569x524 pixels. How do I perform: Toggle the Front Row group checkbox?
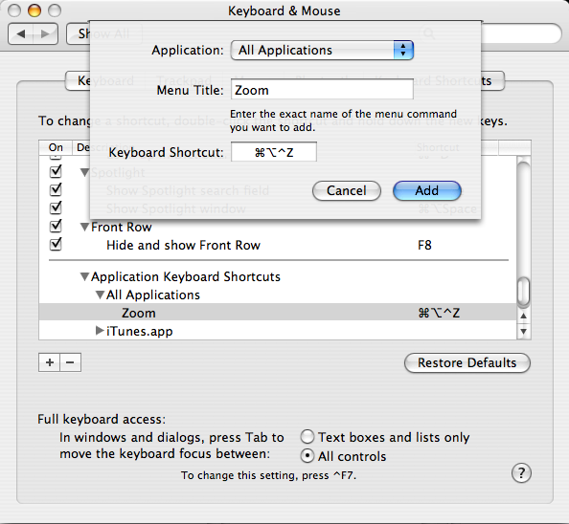(56, 226)
